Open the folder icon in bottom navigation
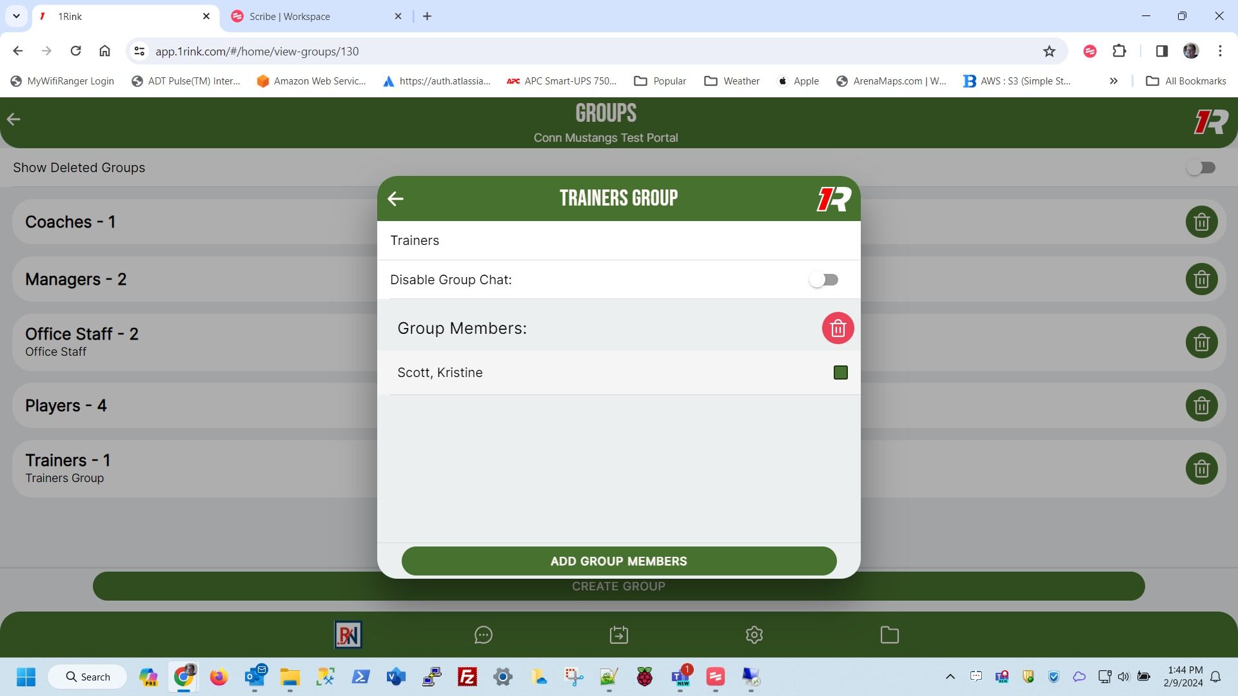This screenshot has width=1238, height=696. pyautogui.click(x=889, y=635)
